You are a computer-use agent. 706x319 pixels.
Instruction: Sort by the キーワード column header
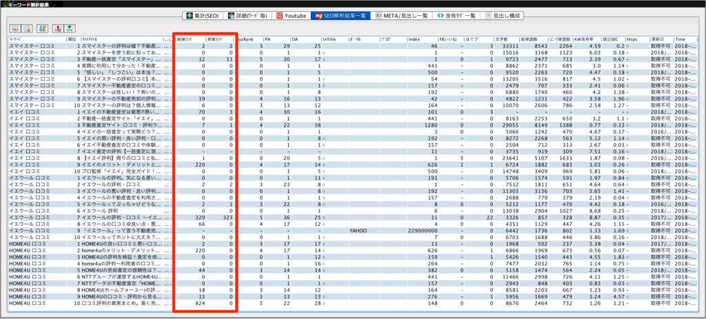37,39
